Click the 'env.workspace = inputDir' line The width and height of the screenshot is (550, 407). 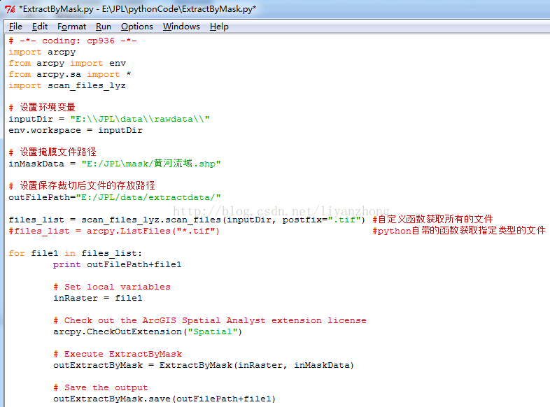(76, 130)
